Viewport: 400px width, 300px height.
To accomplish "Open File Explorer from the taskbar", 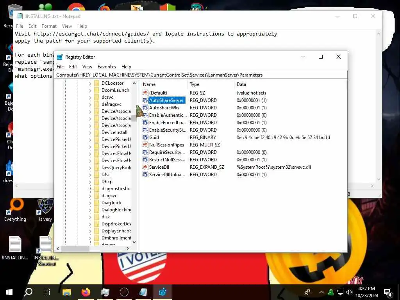I will [66, 292].
